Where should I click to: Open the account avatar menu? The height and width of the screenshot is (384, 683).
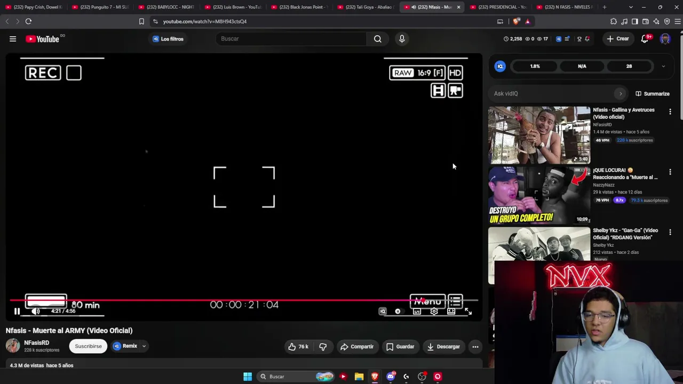coord(665,39)
